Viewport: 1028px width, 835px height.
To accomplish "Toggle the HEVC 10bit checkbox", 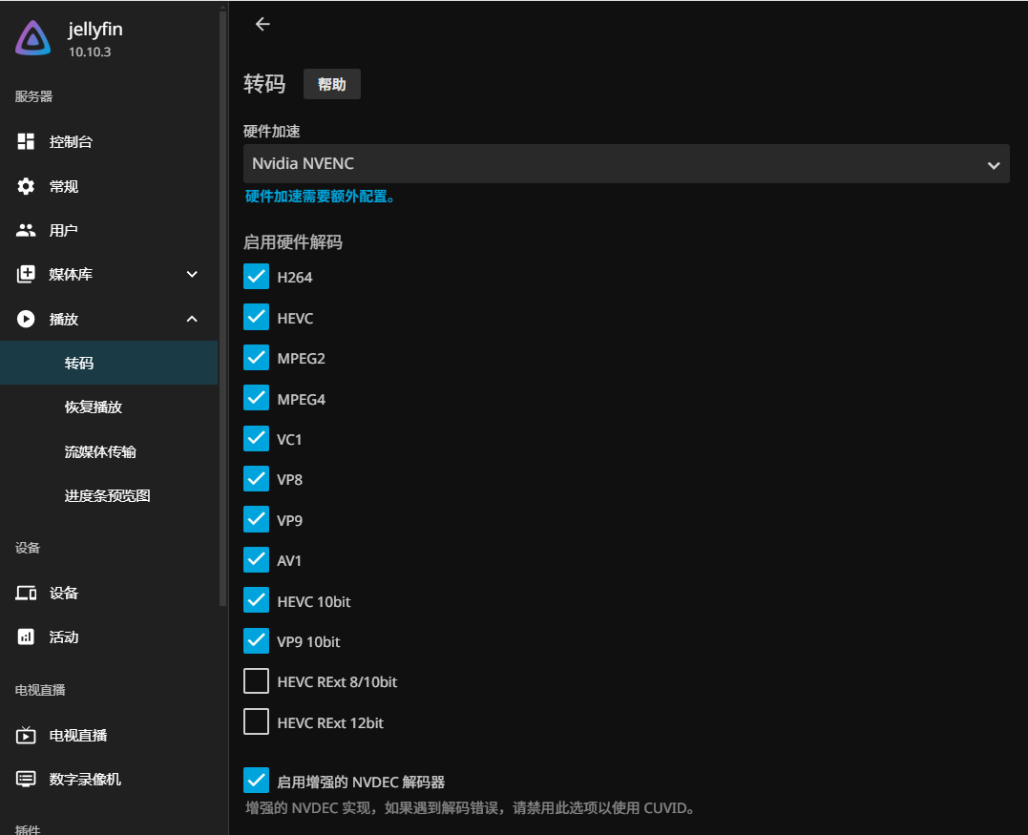I will click(257, 600).
